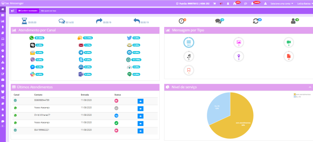Open the Home icon in left sidebar

3,9
